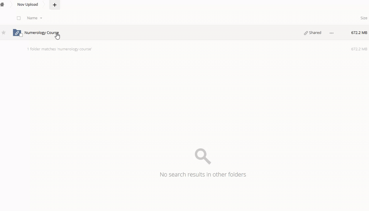The width and height of the screenshot is (369, 211).
Task: Click the plus new-item button
Action: (55, 5)
